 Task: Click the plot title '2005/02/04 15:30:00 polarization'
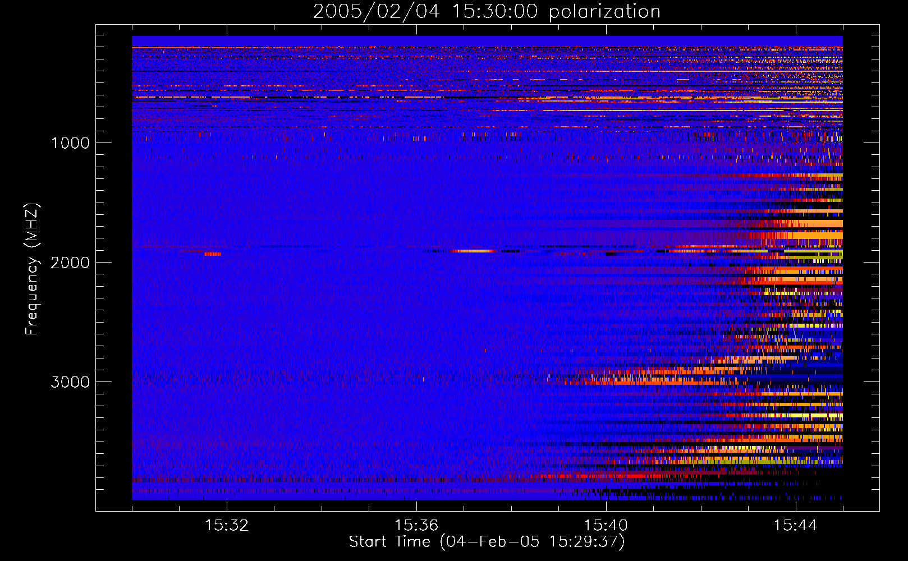tap(487, 12)
